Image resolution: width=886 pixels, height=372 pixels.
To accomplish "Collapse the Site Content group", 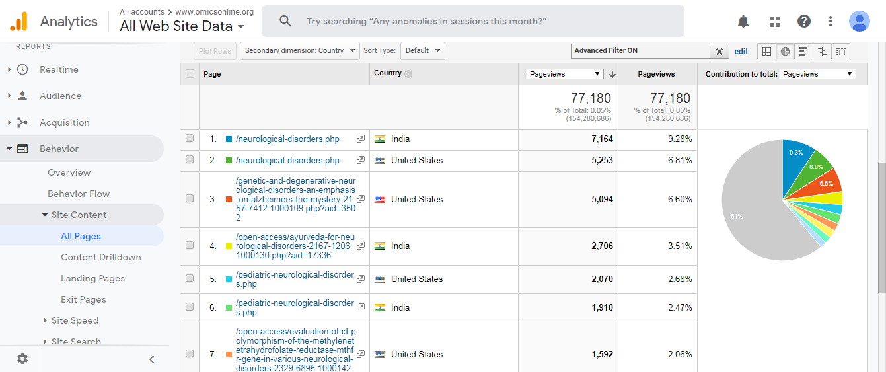I will click(x=45, y=215).
